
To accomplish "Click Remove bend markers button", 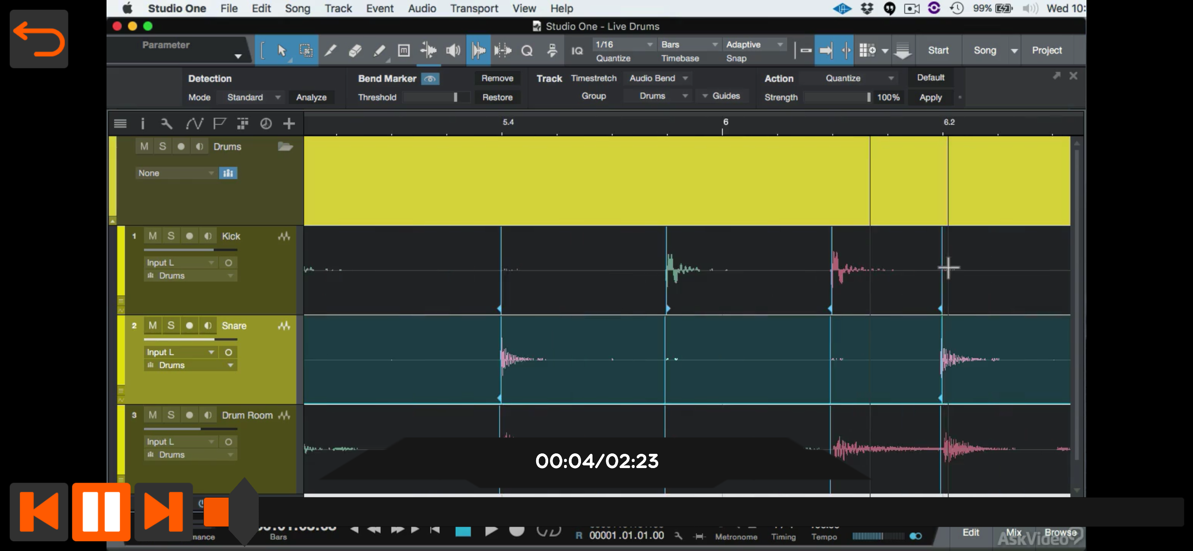I will click(x=498, y=78).
